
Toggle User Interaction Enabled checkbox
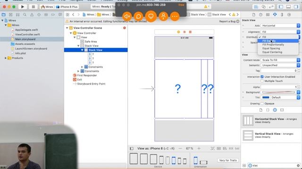click(262, 77)
